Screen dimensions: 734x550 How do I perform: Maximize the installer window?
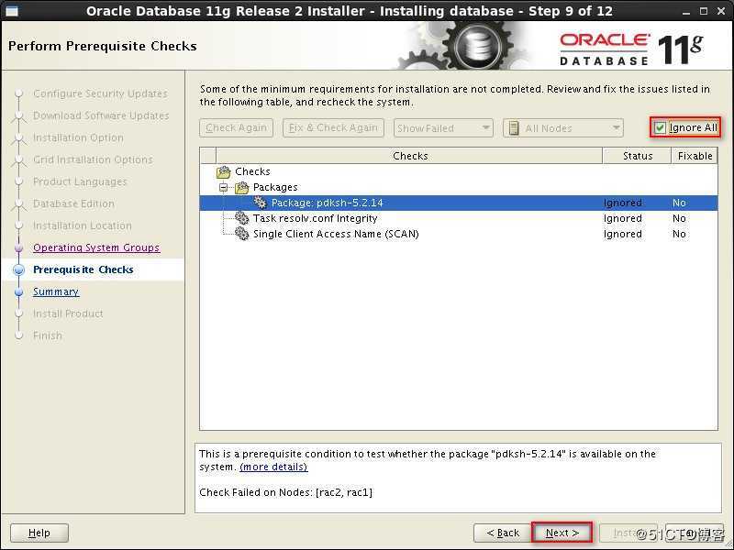pos(703,11)
